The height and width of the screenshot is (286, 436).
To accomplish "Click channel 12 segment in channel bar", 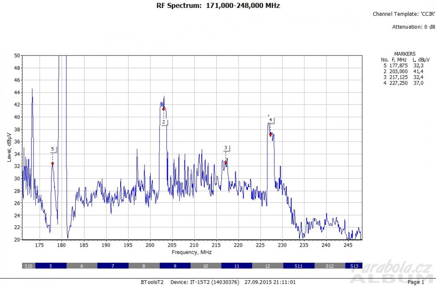I will pos(267,266).
